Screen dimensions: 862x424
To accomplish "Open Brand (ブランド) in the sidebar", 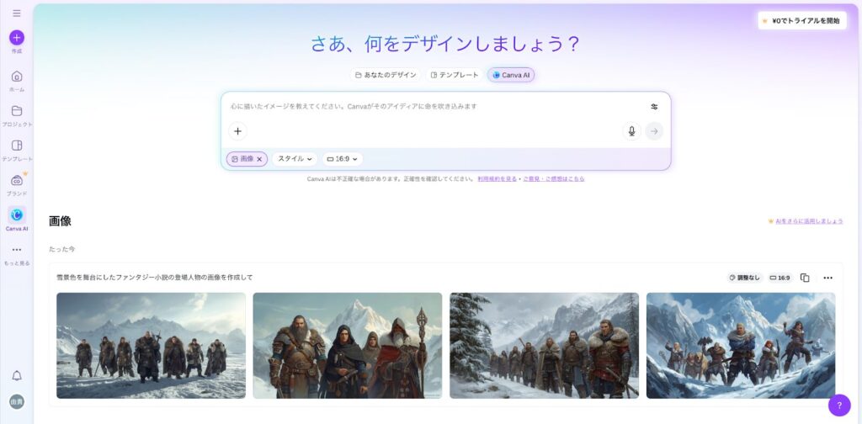I will click(x=16, y=181).
